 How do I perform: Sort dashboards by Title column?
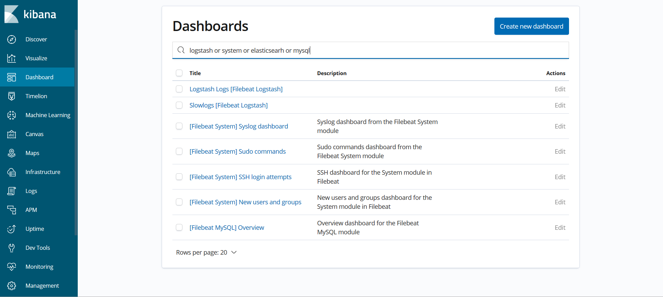(195, 73)
